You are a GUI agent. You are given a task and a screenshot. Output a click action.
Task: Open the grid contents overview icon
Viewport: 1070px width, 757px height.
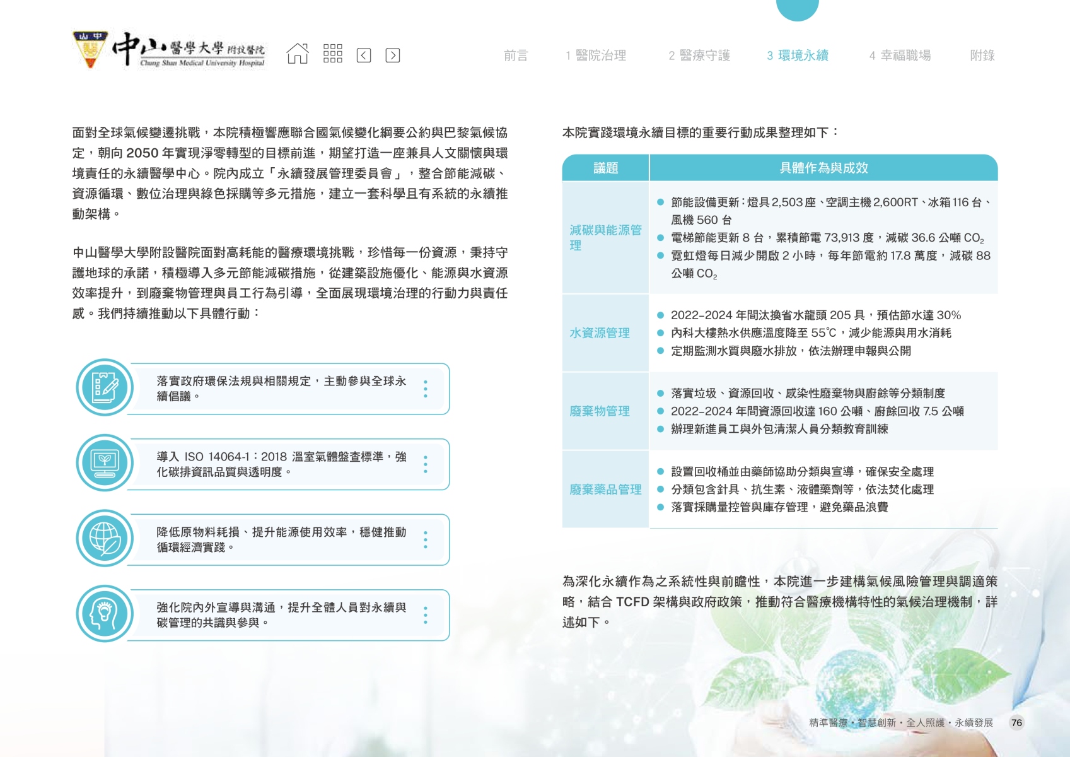[332, 54]
